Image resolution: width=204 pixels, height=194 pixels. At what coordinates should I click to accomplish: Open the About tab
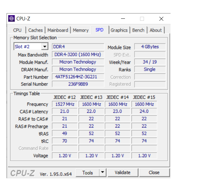(x=155, y=30)
